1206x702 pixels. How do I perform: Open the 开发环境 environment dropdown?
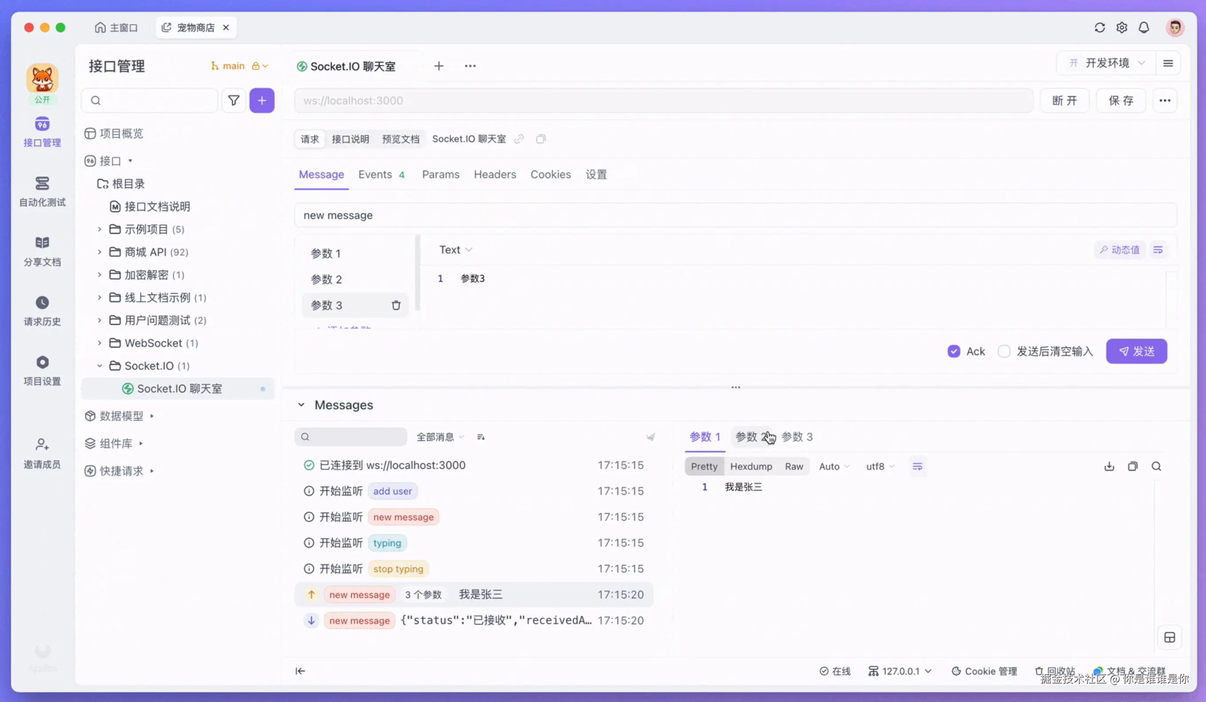coord(1107,63)
